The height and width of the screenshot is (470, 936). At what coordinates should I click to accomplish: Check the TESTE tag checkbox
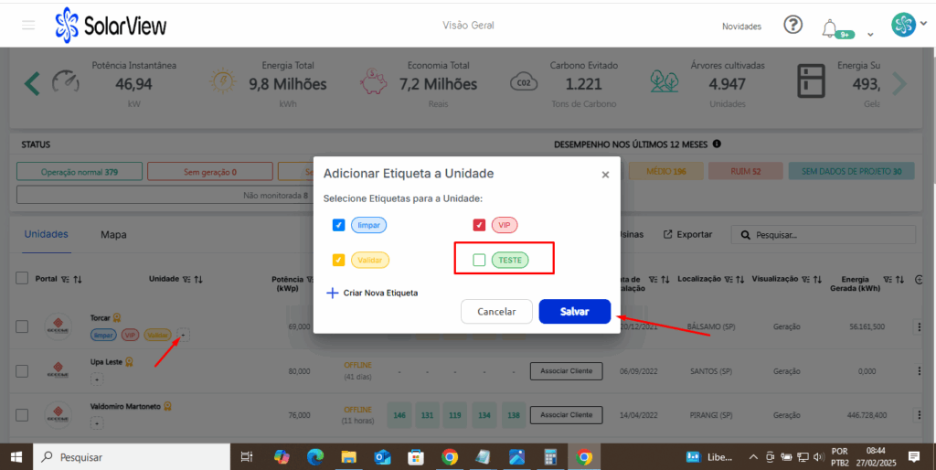point(479,261)
